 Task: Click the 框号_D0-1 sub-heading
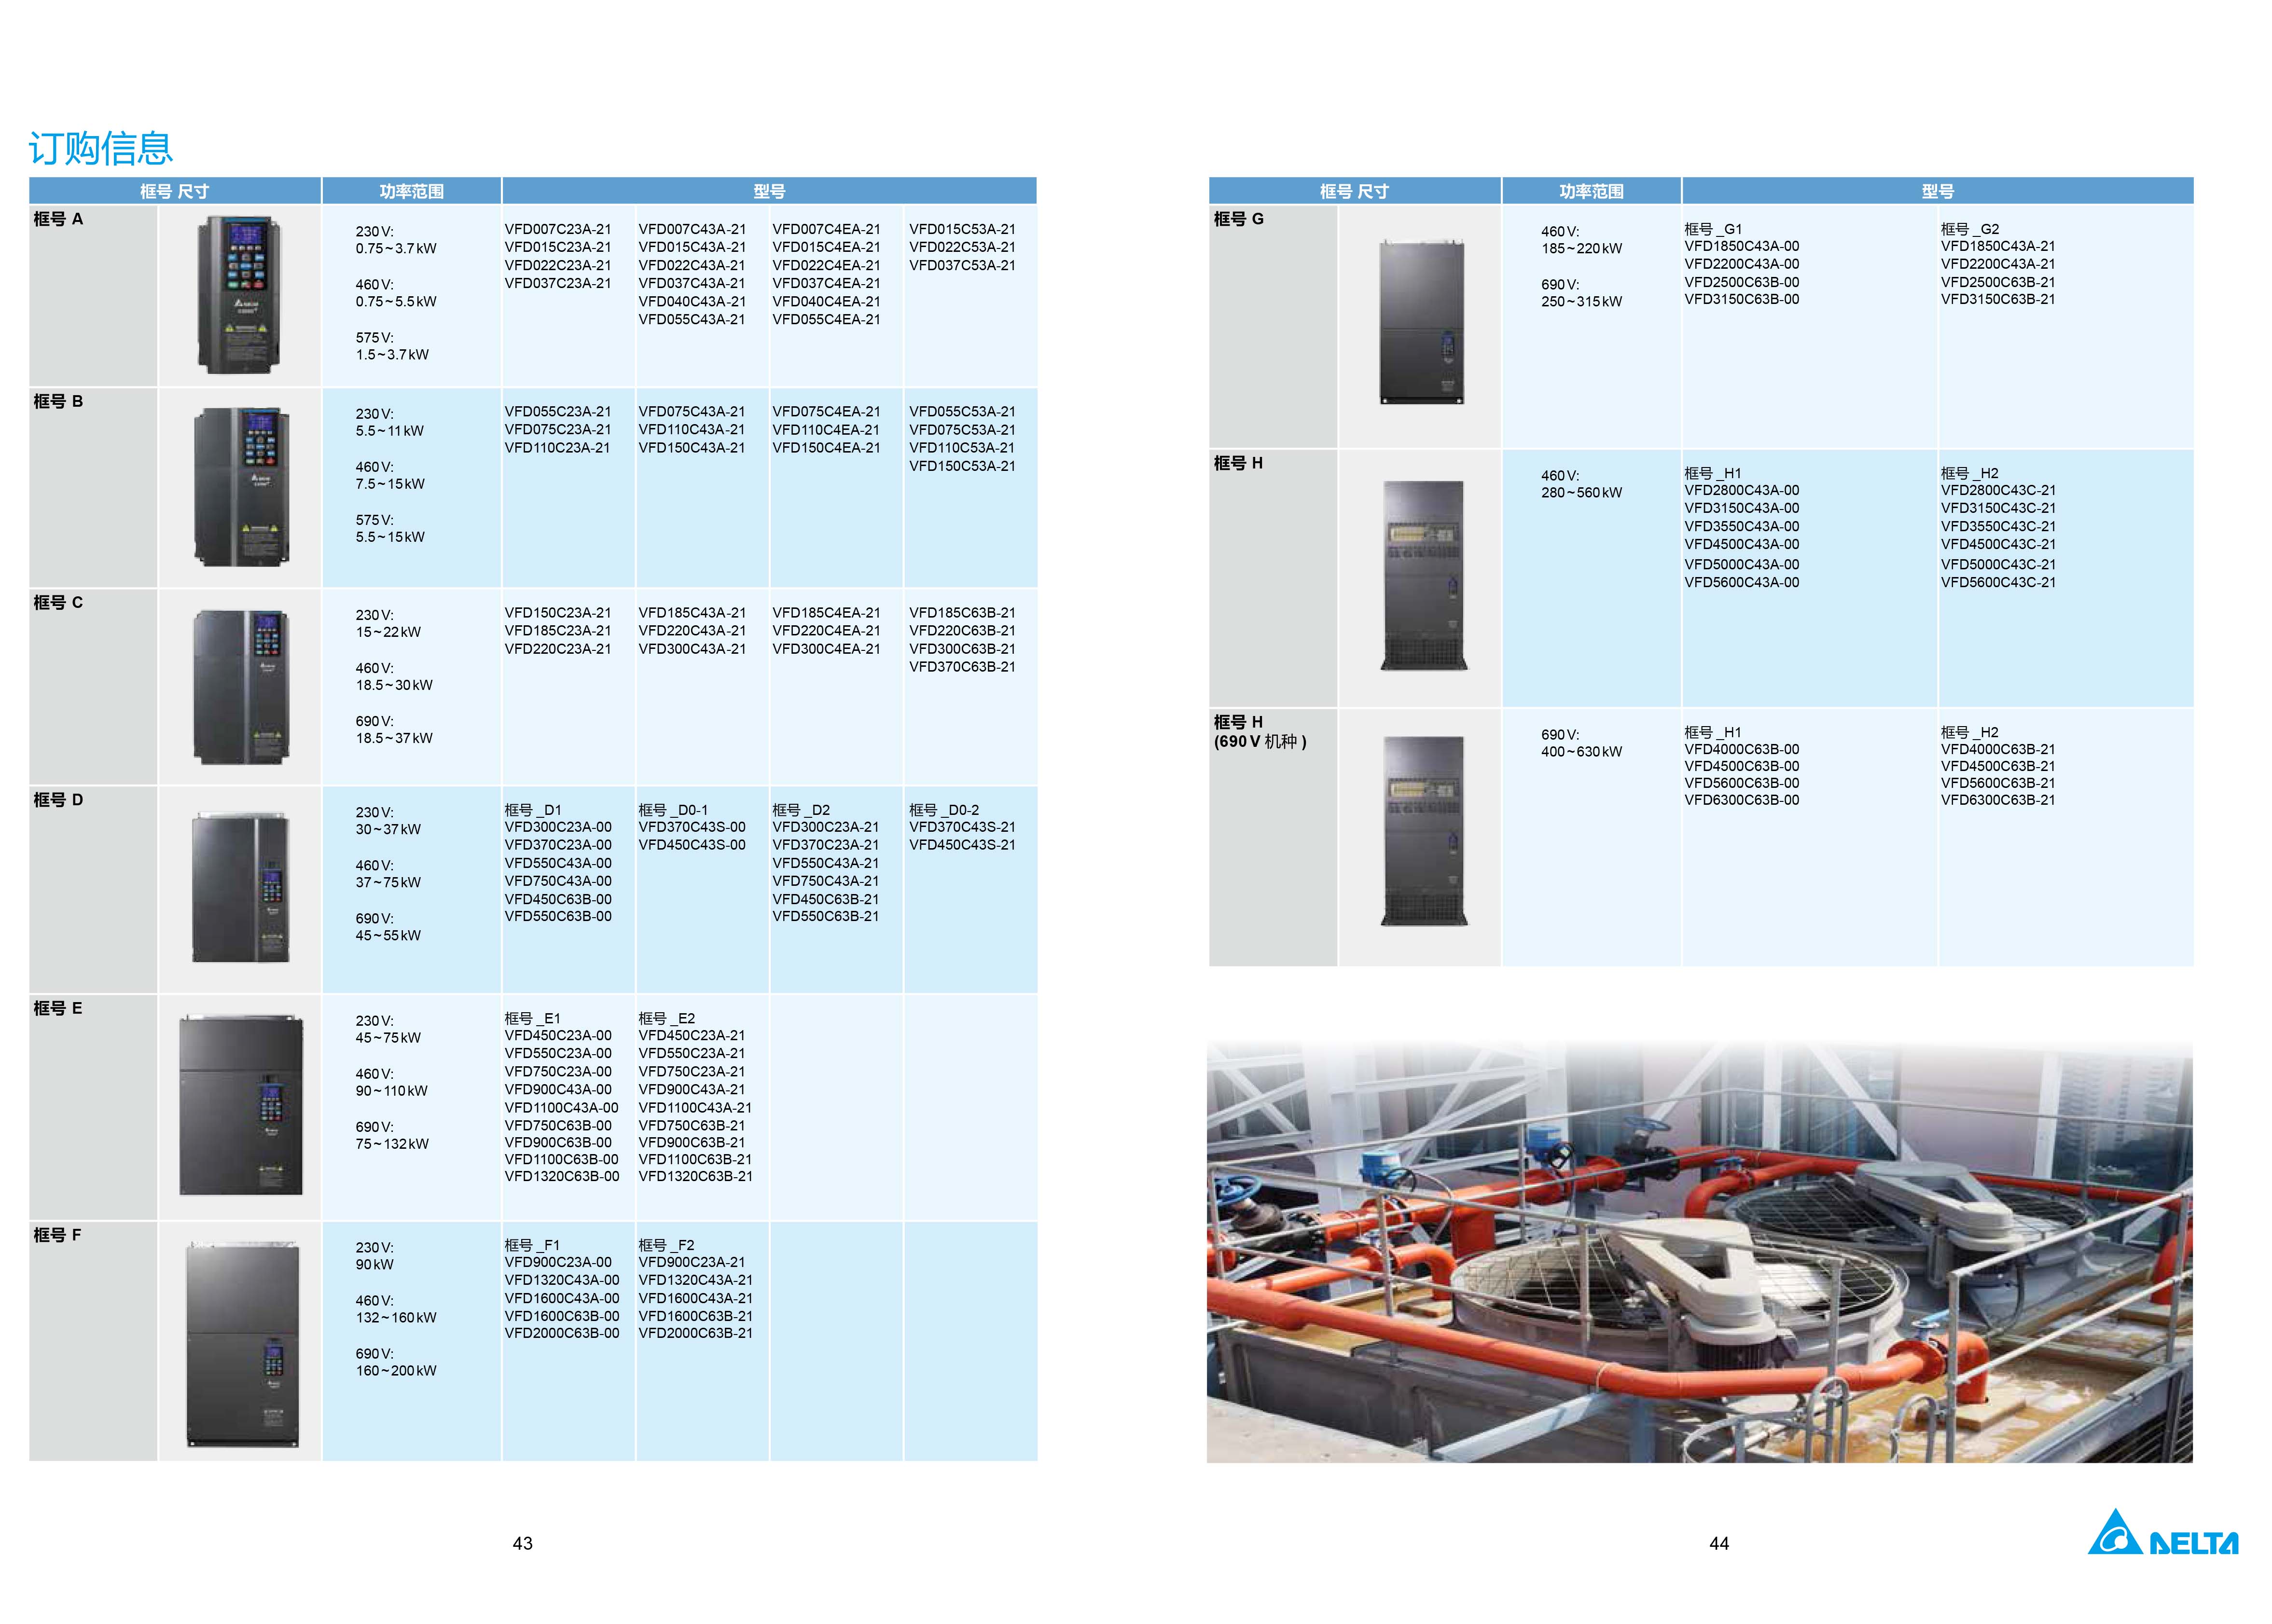pyautogui.click(x=673, y=810)
